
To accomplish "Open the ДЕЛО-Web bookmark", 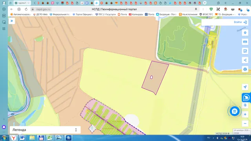I will tap(40, 14).
